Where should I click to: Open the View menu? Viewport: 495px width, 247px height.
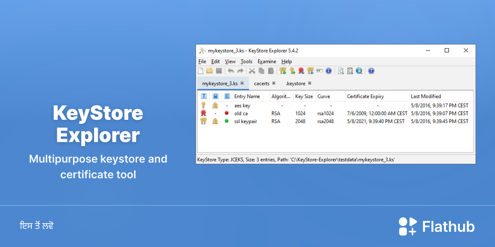pyautogui.click(x=230, y=61)
